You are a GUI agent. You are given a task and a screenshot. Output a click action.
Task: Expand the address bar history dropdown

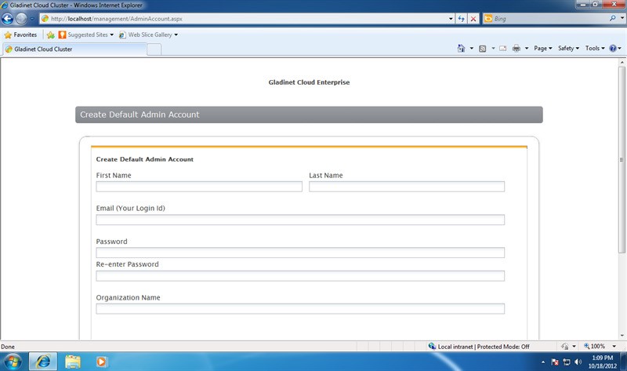coord(450,18)
